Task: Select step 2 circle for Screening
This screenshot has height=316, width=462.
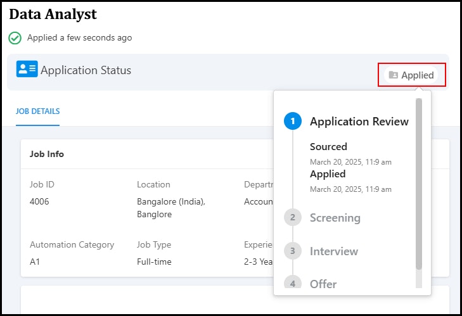Action: pyautogui.click(x=293, y=217)
